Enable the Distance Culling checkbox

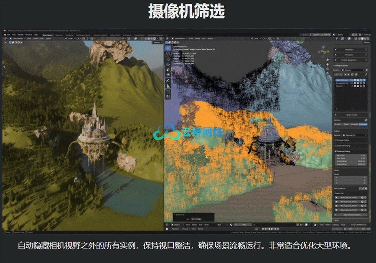(x=335, y=145)
